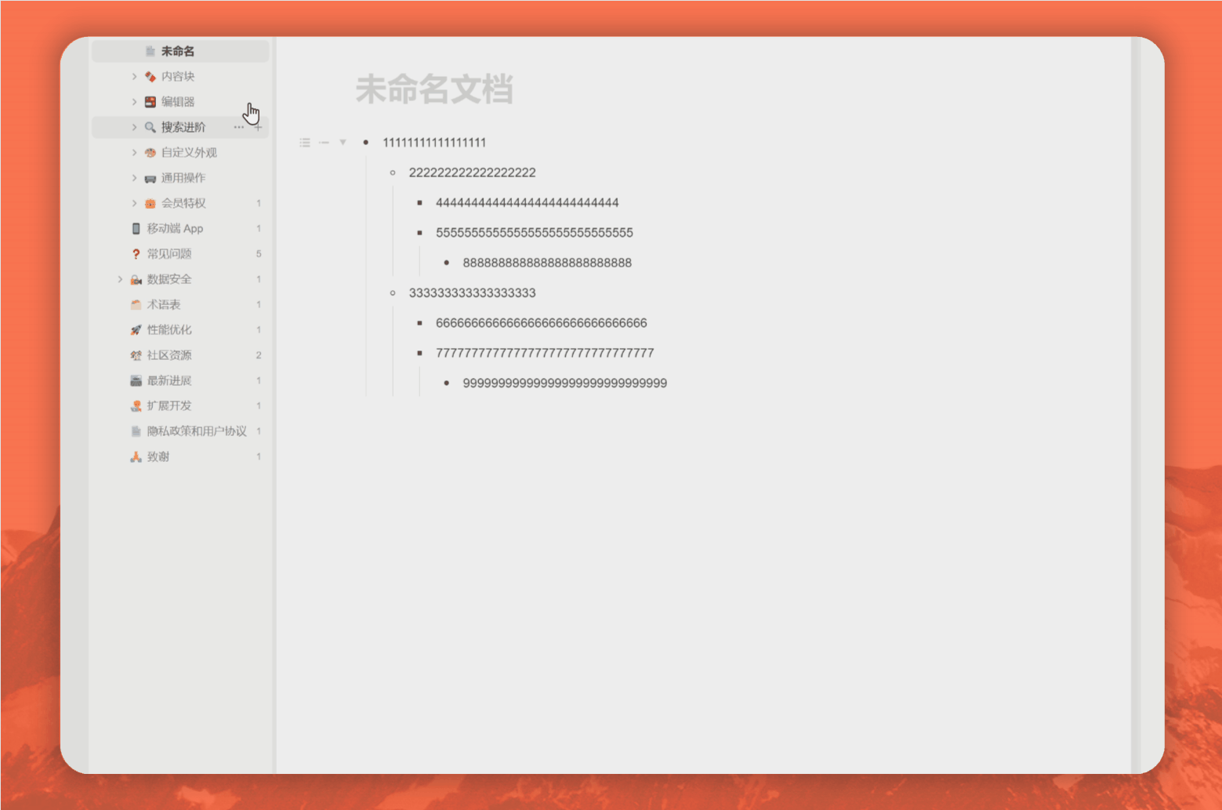Screen dimensions: 1222x810
Task: Click the 编辑器 editor icon
Action: coord(150,101)
